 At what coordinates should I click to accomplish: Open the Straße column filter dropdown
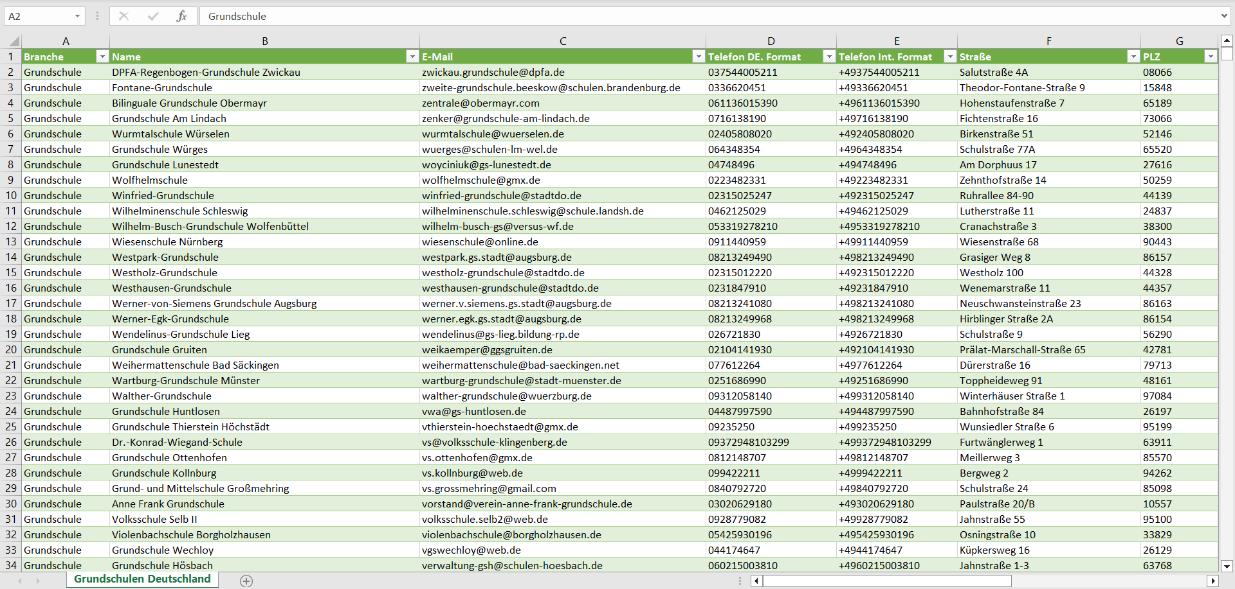coord(1133,57)
